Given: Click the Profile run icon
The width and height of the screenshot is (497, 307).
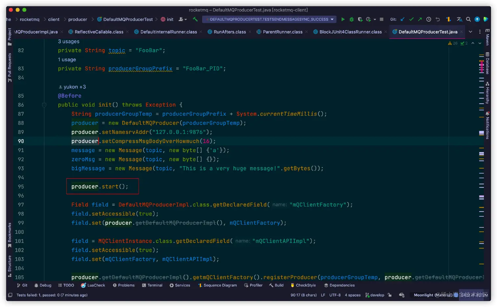Looking at the screenshot, I should click(x=368, y=19).
